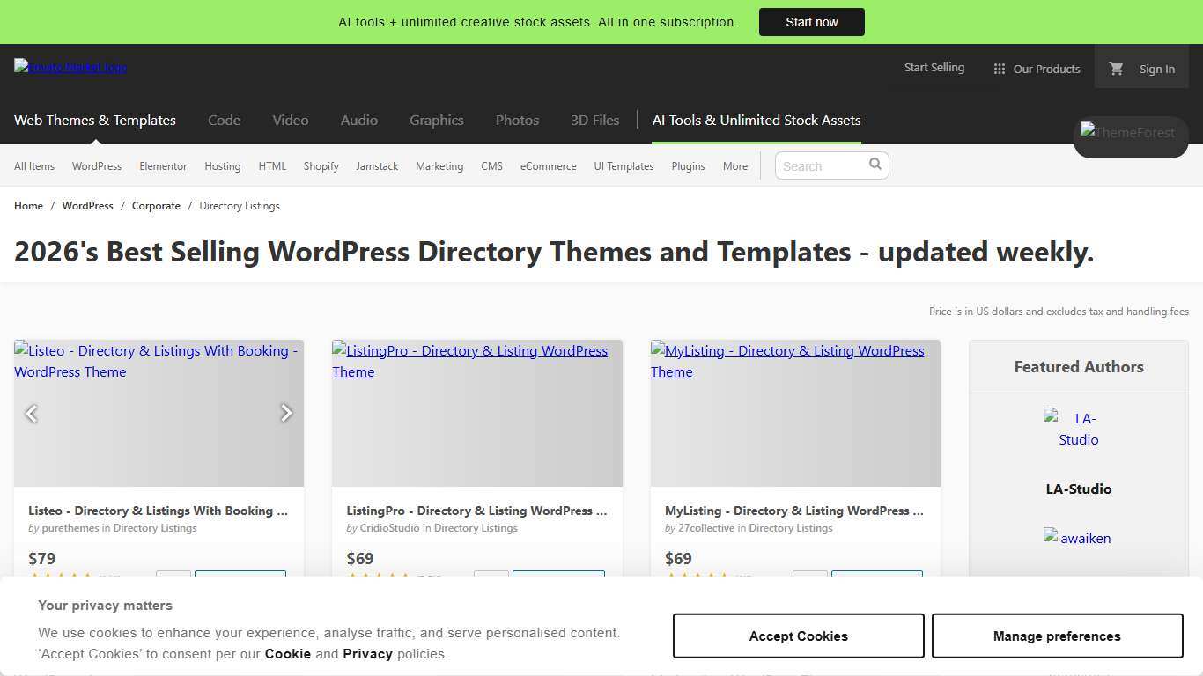
Task: Open the More categories dropdown
Action: click(x=735, y=165)
